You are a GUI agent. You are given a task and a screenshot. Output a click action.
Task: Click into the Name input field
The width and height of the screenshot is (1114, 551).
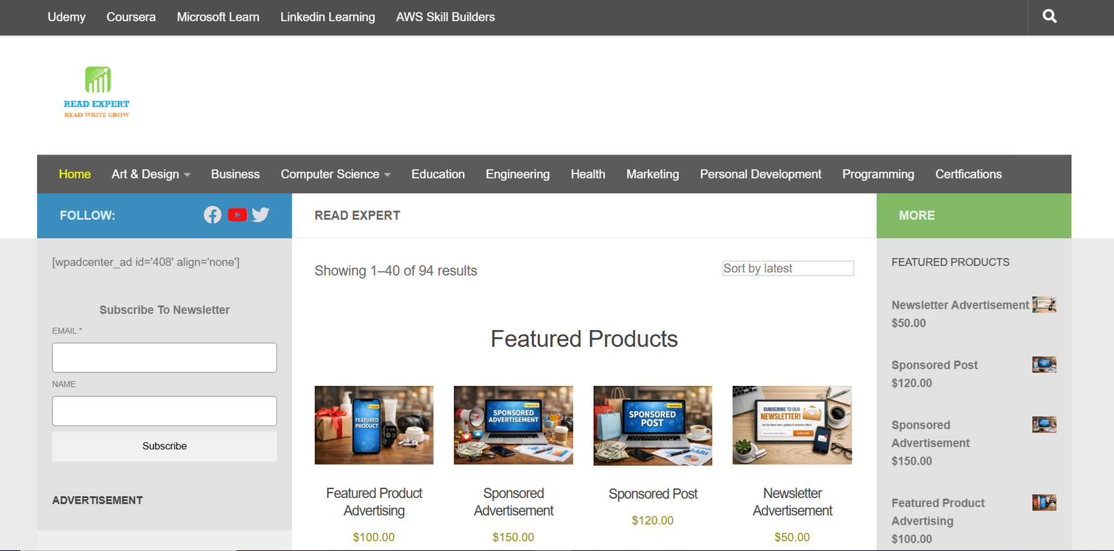[x=164, y=411]
